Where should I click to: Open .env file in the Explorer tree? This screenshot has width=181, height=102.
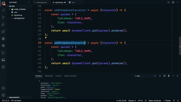click(x=16, y=12)
